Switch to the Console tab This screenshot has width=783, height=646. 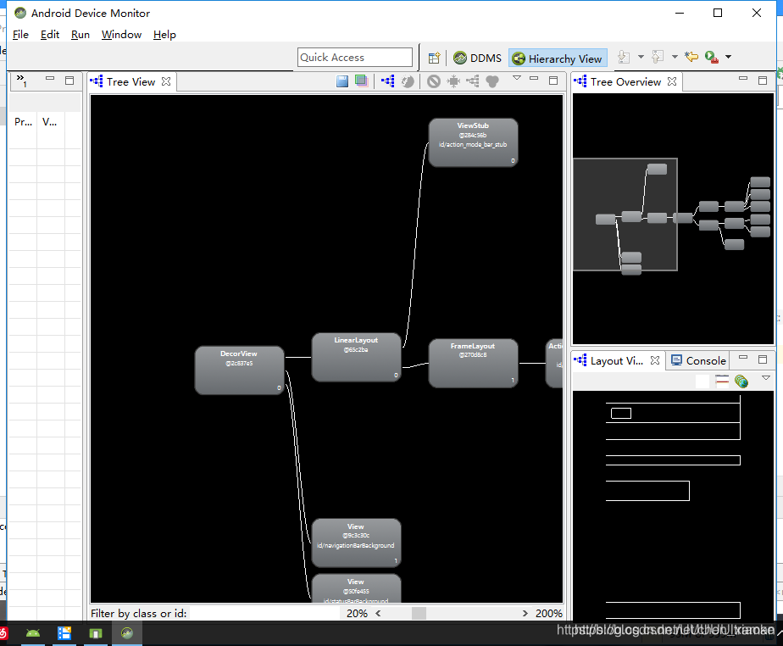tap(698, 360)
